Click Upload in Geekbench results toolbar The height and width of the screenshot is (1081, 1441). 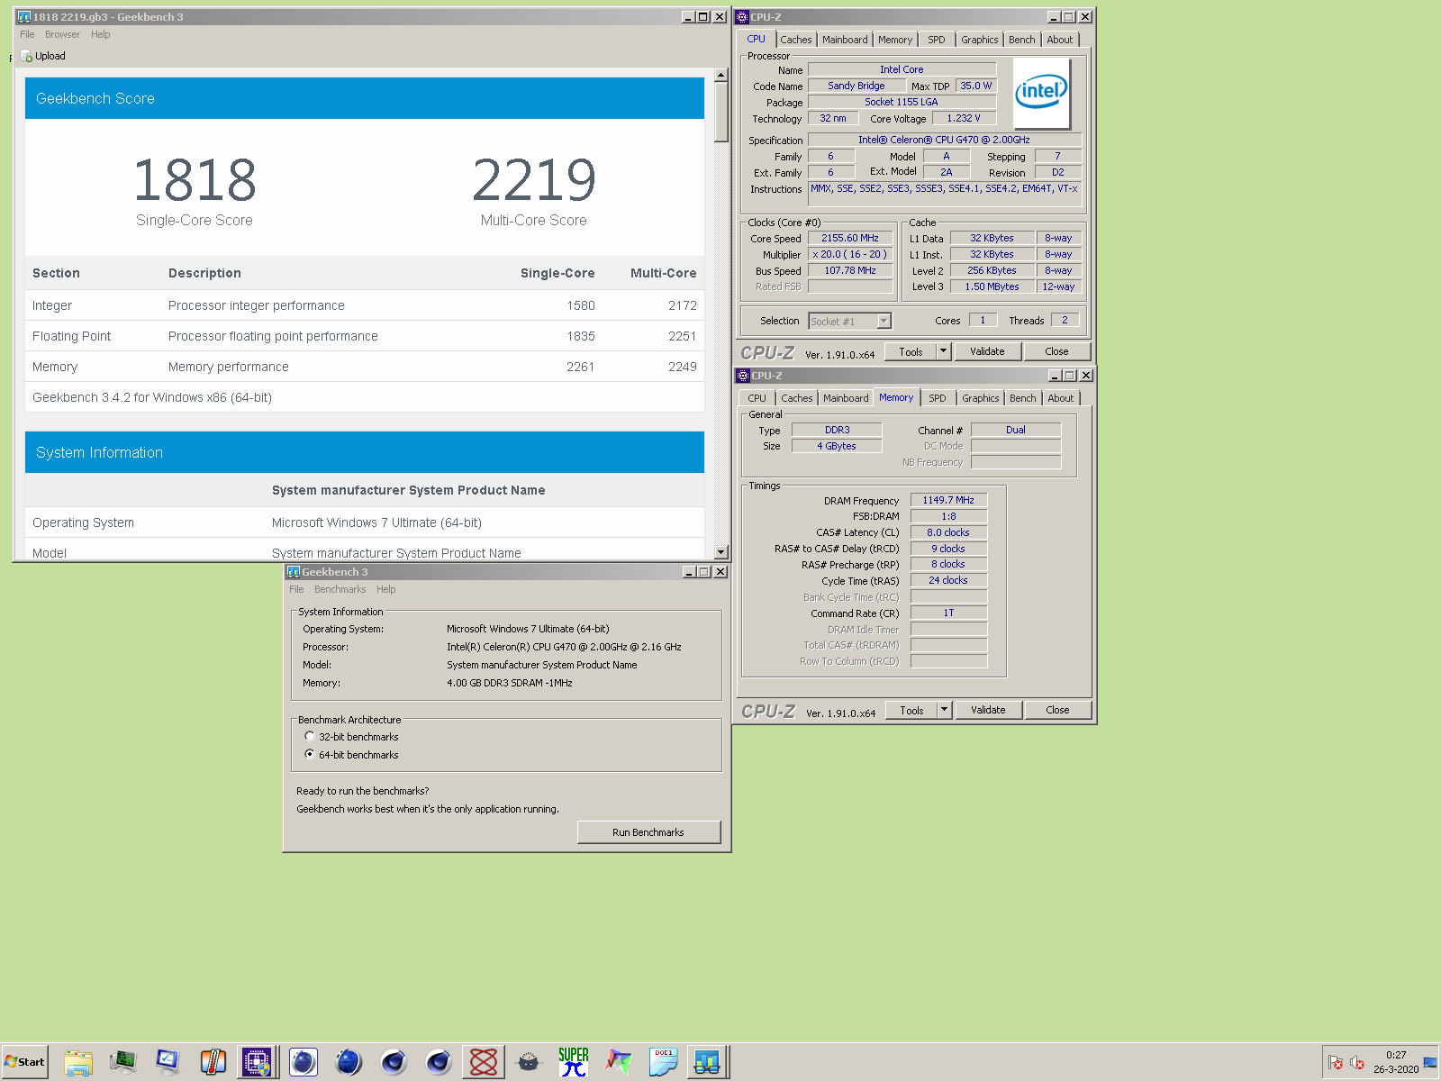pyautogui.click(x=43, y=56)
